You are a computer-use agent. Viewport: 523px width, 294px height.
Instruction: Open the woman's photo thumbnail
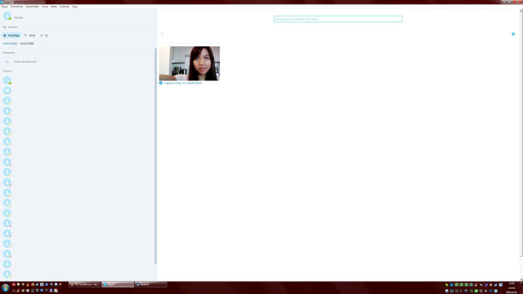point(190,63)
